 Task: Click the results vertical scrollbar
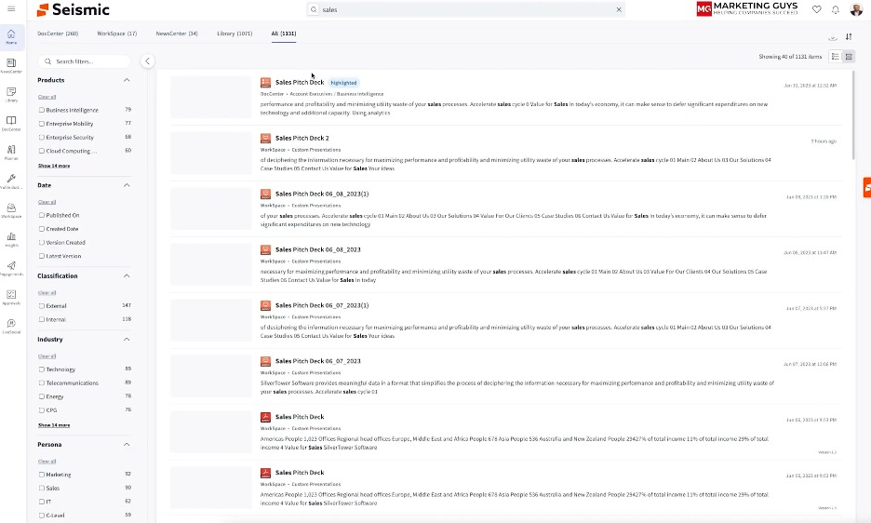pyautogui.click(x=853, y=115)
